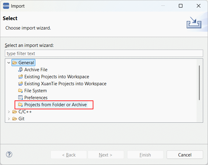Click the Projects from Folder or Archive icon
This screenshot has height=165, width=208.
click(x=21, y=105)
